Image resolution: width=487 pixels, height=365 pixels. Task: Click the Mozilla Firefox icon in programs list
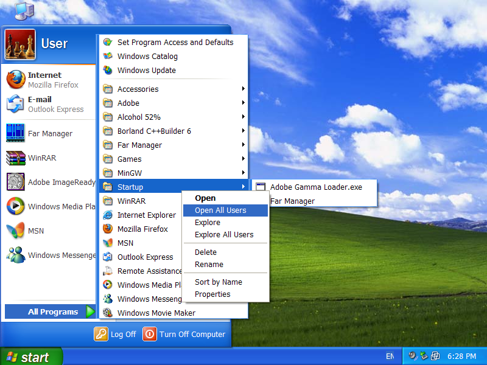coord(108,229)
